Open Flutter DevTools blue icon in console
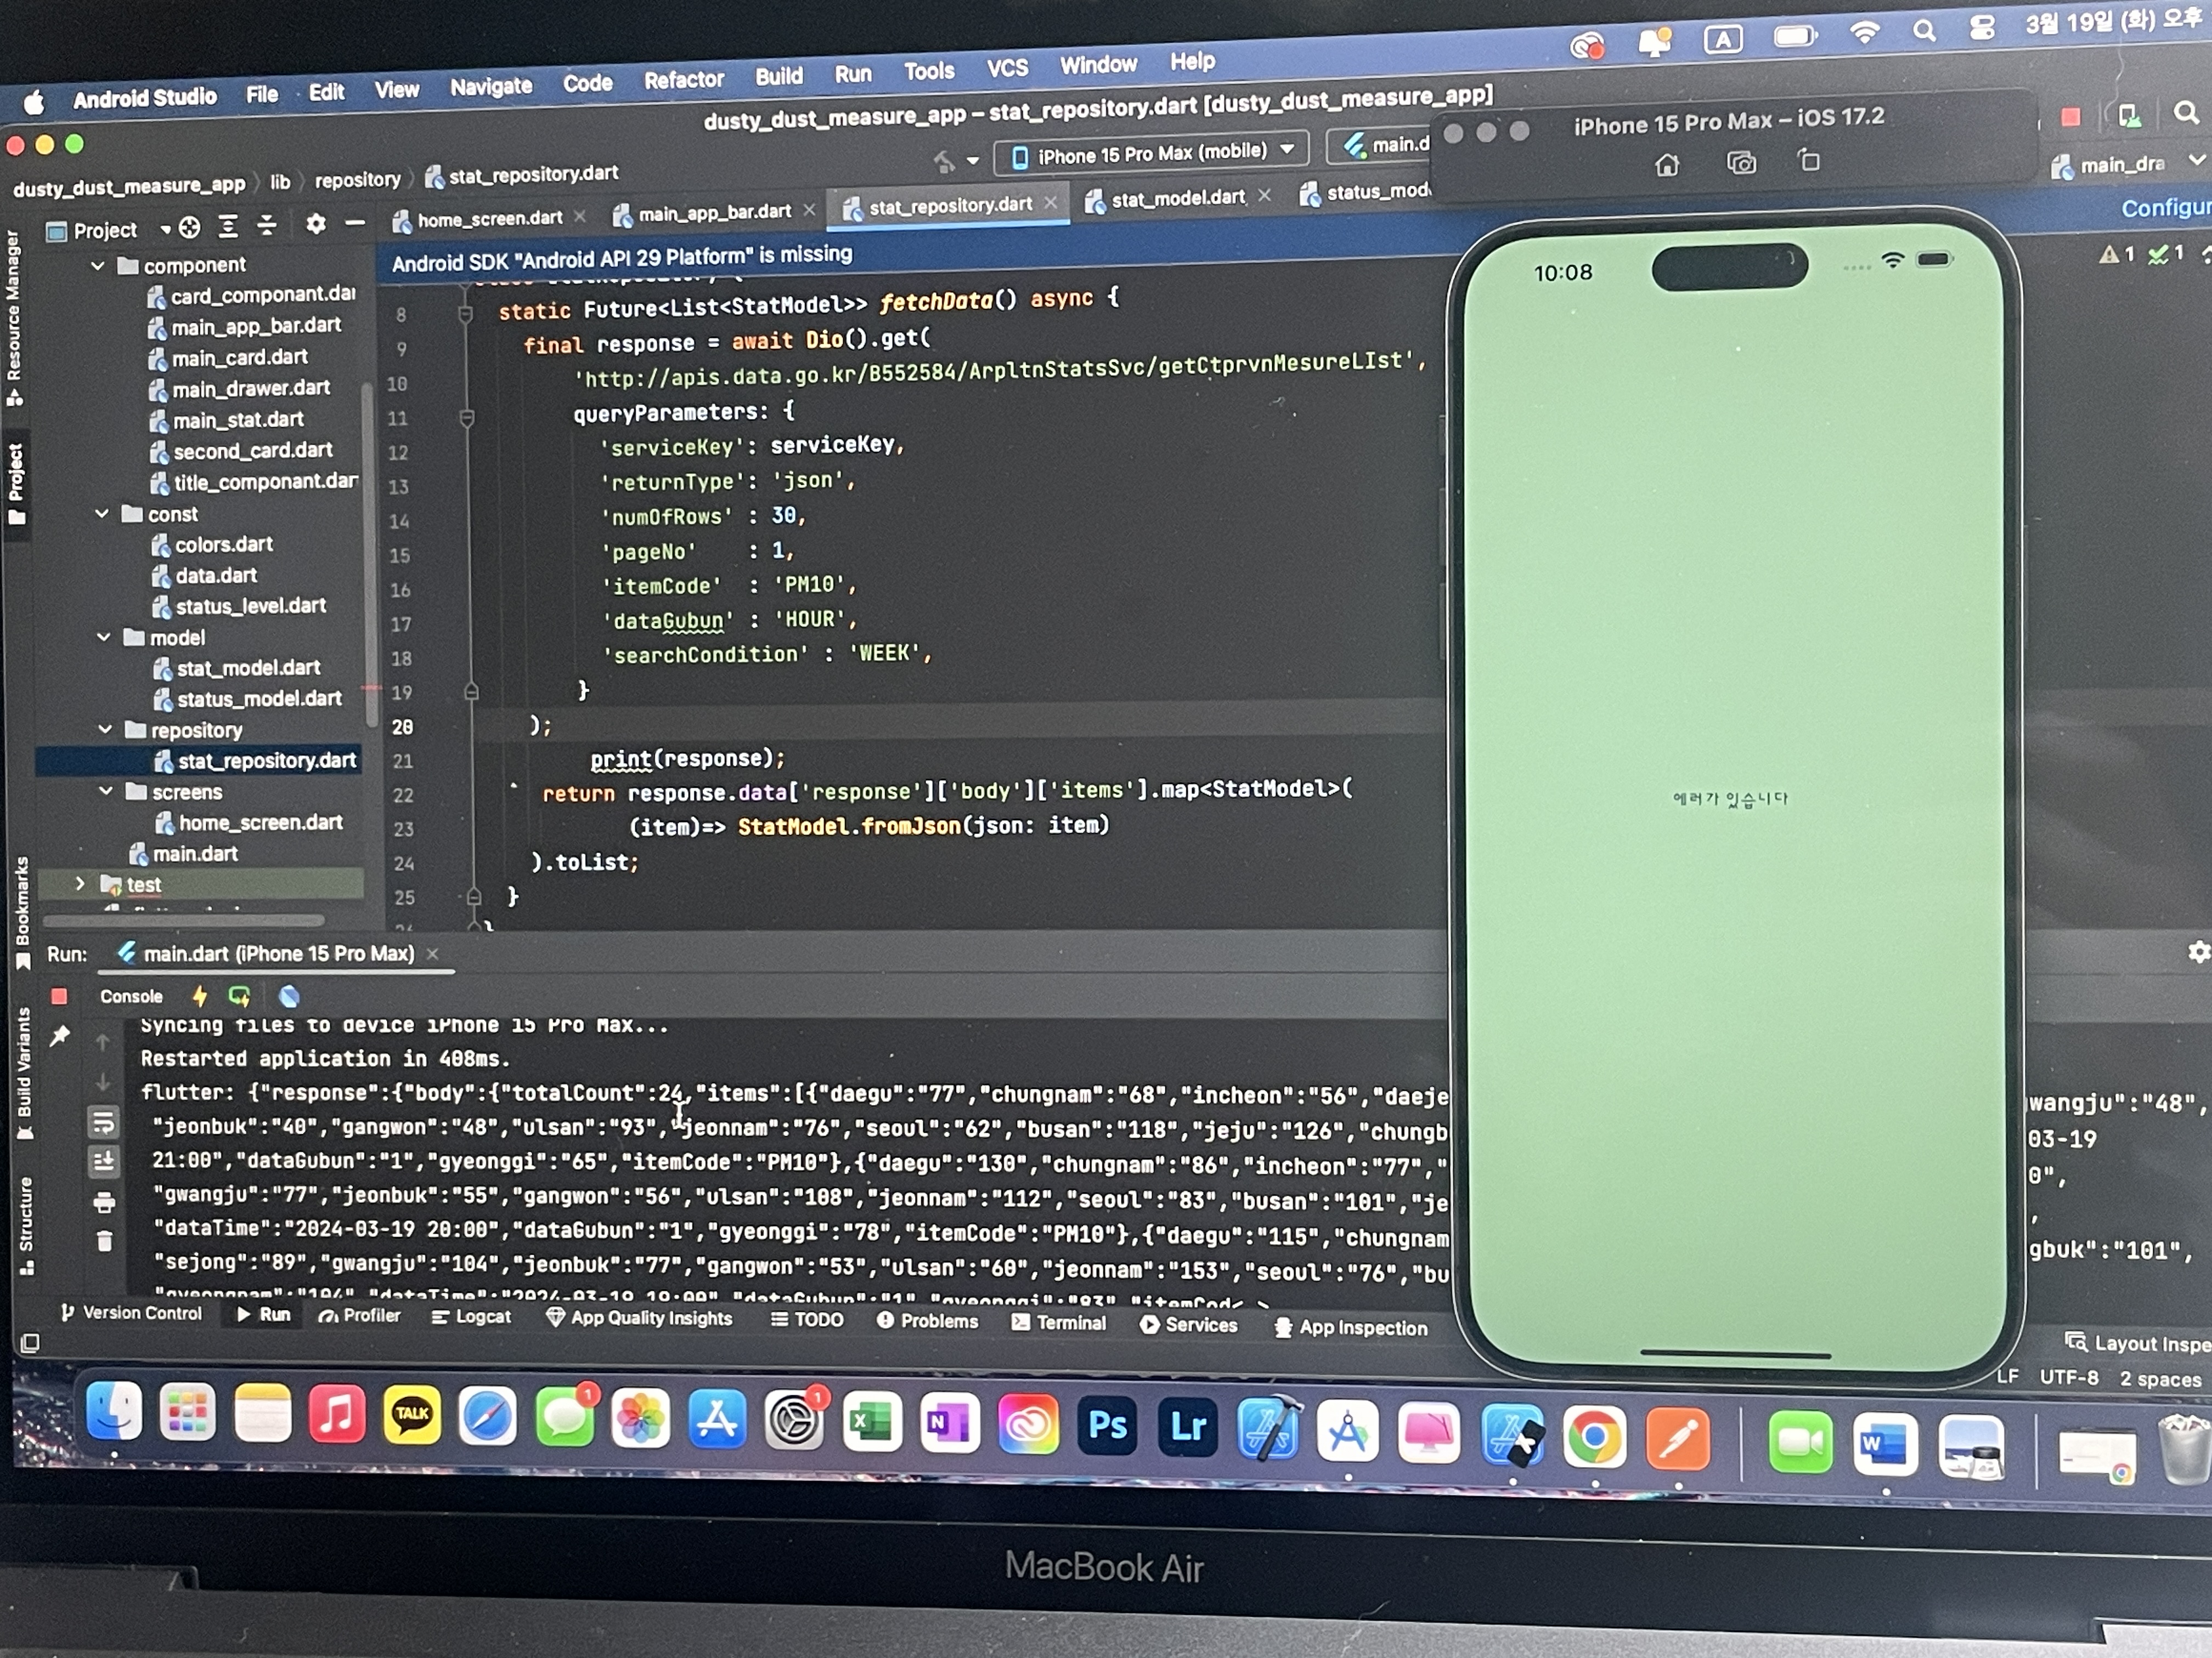The width and height of the screenshot is (2212, 1658). 289,996
